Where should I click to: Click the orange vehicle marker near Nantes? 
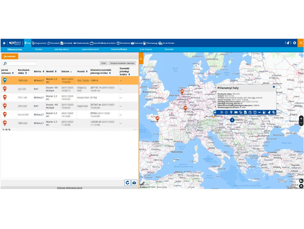(x=157, y=118)
